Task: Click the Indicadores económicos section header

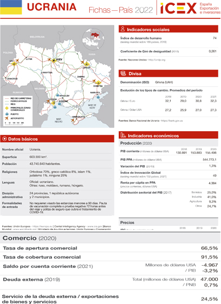Action: pyautogui.click(x=169, y=135)
